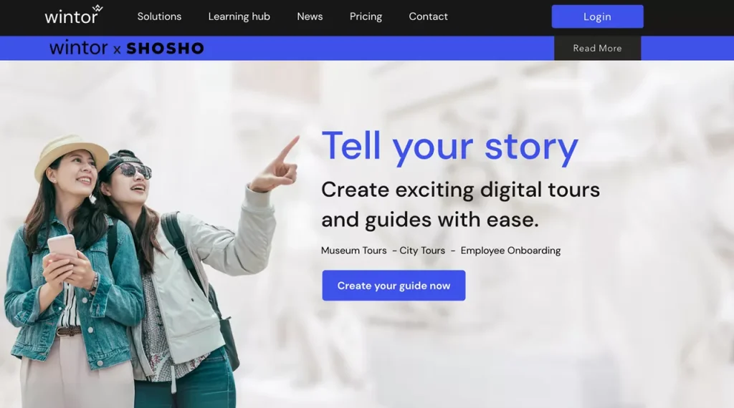Viewport: 734px width, 408px height.
Task: Click the Tell your story headline
Action: (x=450, y=147)
